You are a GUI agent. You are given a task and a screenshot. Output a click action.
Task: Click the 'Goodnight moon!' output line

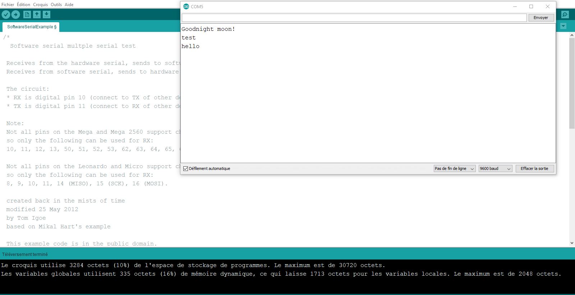208,29
